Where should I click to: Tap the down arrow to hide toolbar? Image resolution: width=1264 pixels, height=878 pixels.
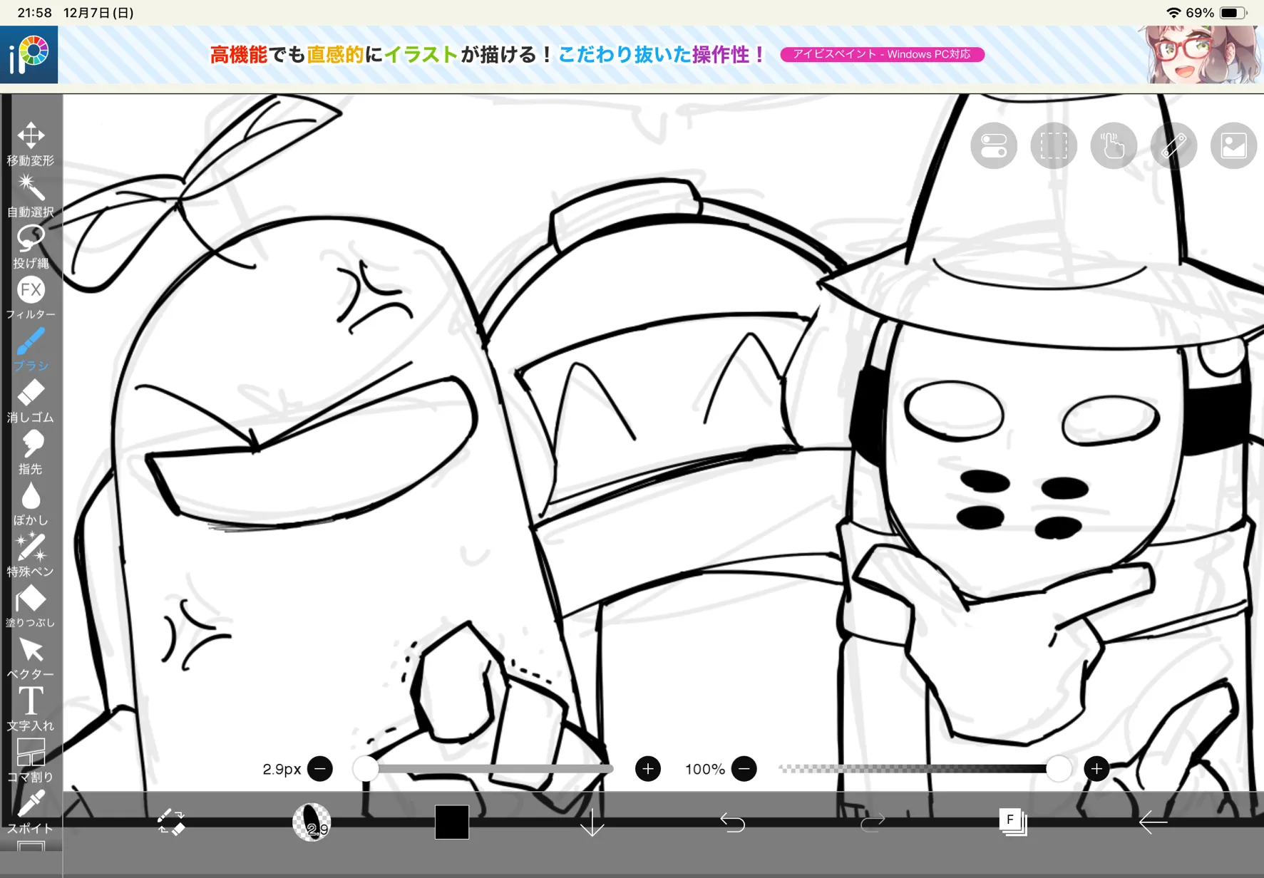click(592, 822)
